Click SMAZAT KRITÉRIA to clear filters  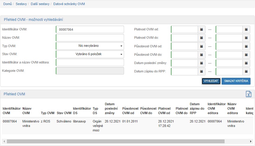tap(236, 81)
